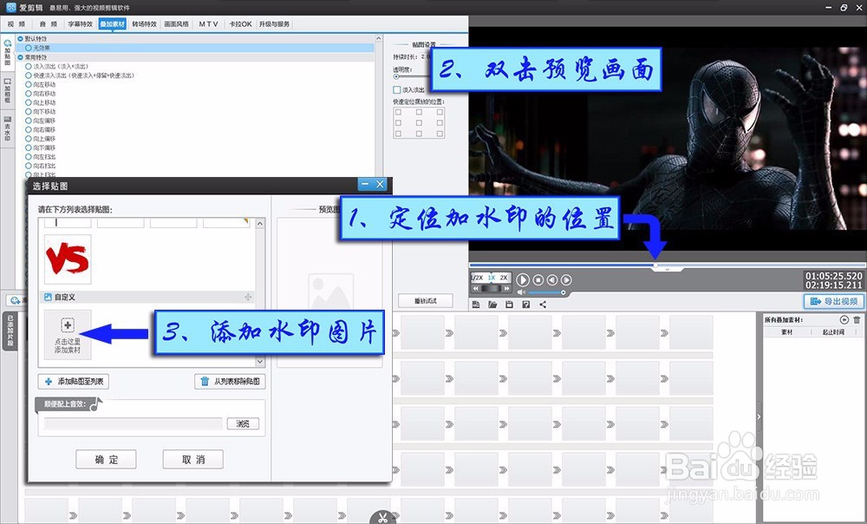The image size is (867, 524).
Task: Select 去水印 side panel icon
Action: pyautogui.click(x=7, y=128)
